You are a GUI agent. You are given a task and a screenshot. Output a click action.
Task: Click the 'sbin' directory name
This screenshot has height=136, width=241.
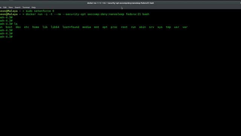(142, 27)
